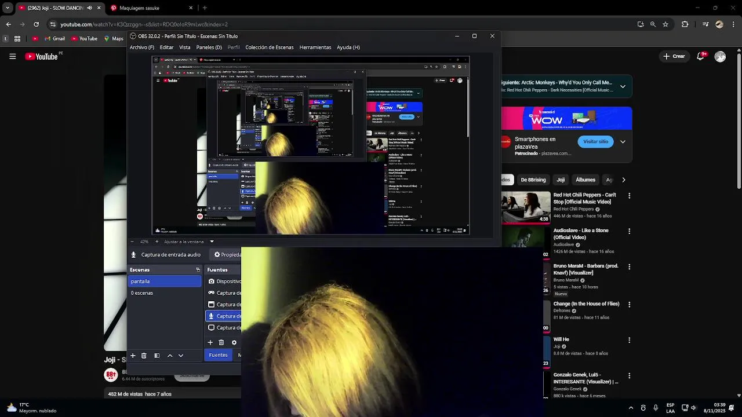
Task: Select the Álbumes filter chip
Action: (585, 180)
